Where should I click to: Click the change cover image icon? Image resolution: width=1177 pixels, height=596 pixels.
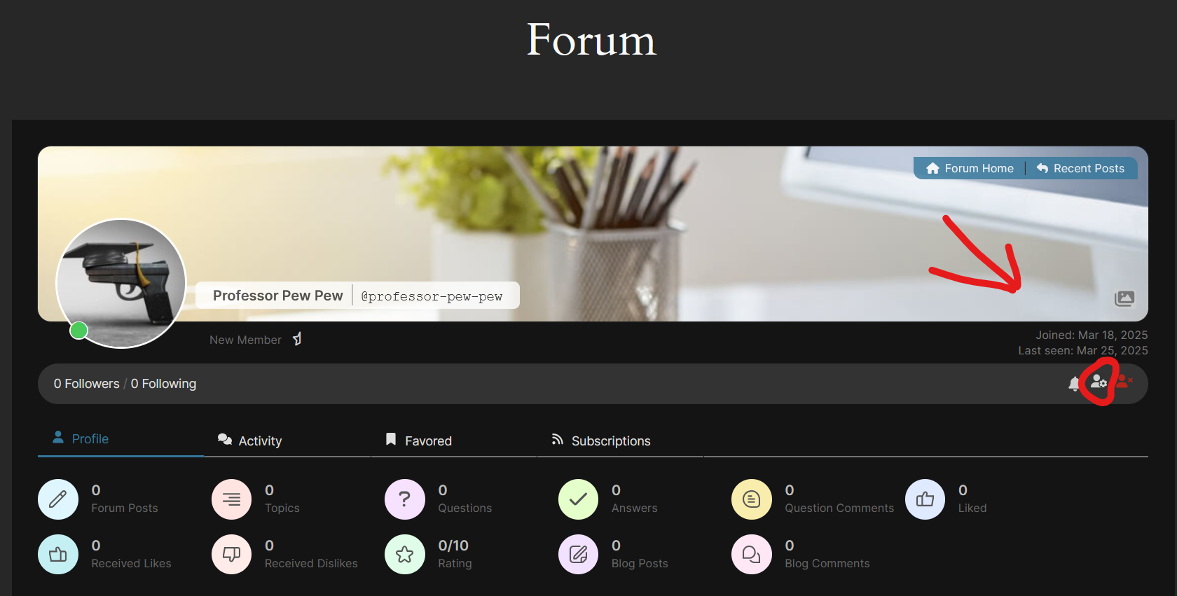coord(1124,298)
